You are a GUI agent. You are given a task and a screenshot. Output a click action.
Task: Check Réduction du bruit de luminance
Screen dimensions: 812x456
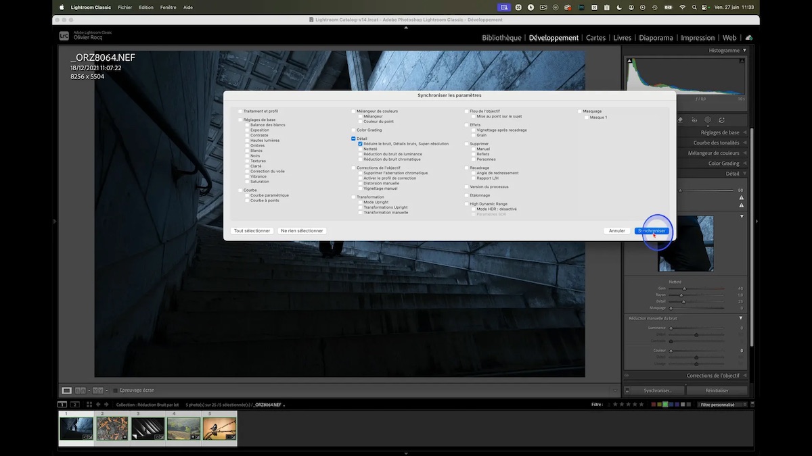click(361, 154)
